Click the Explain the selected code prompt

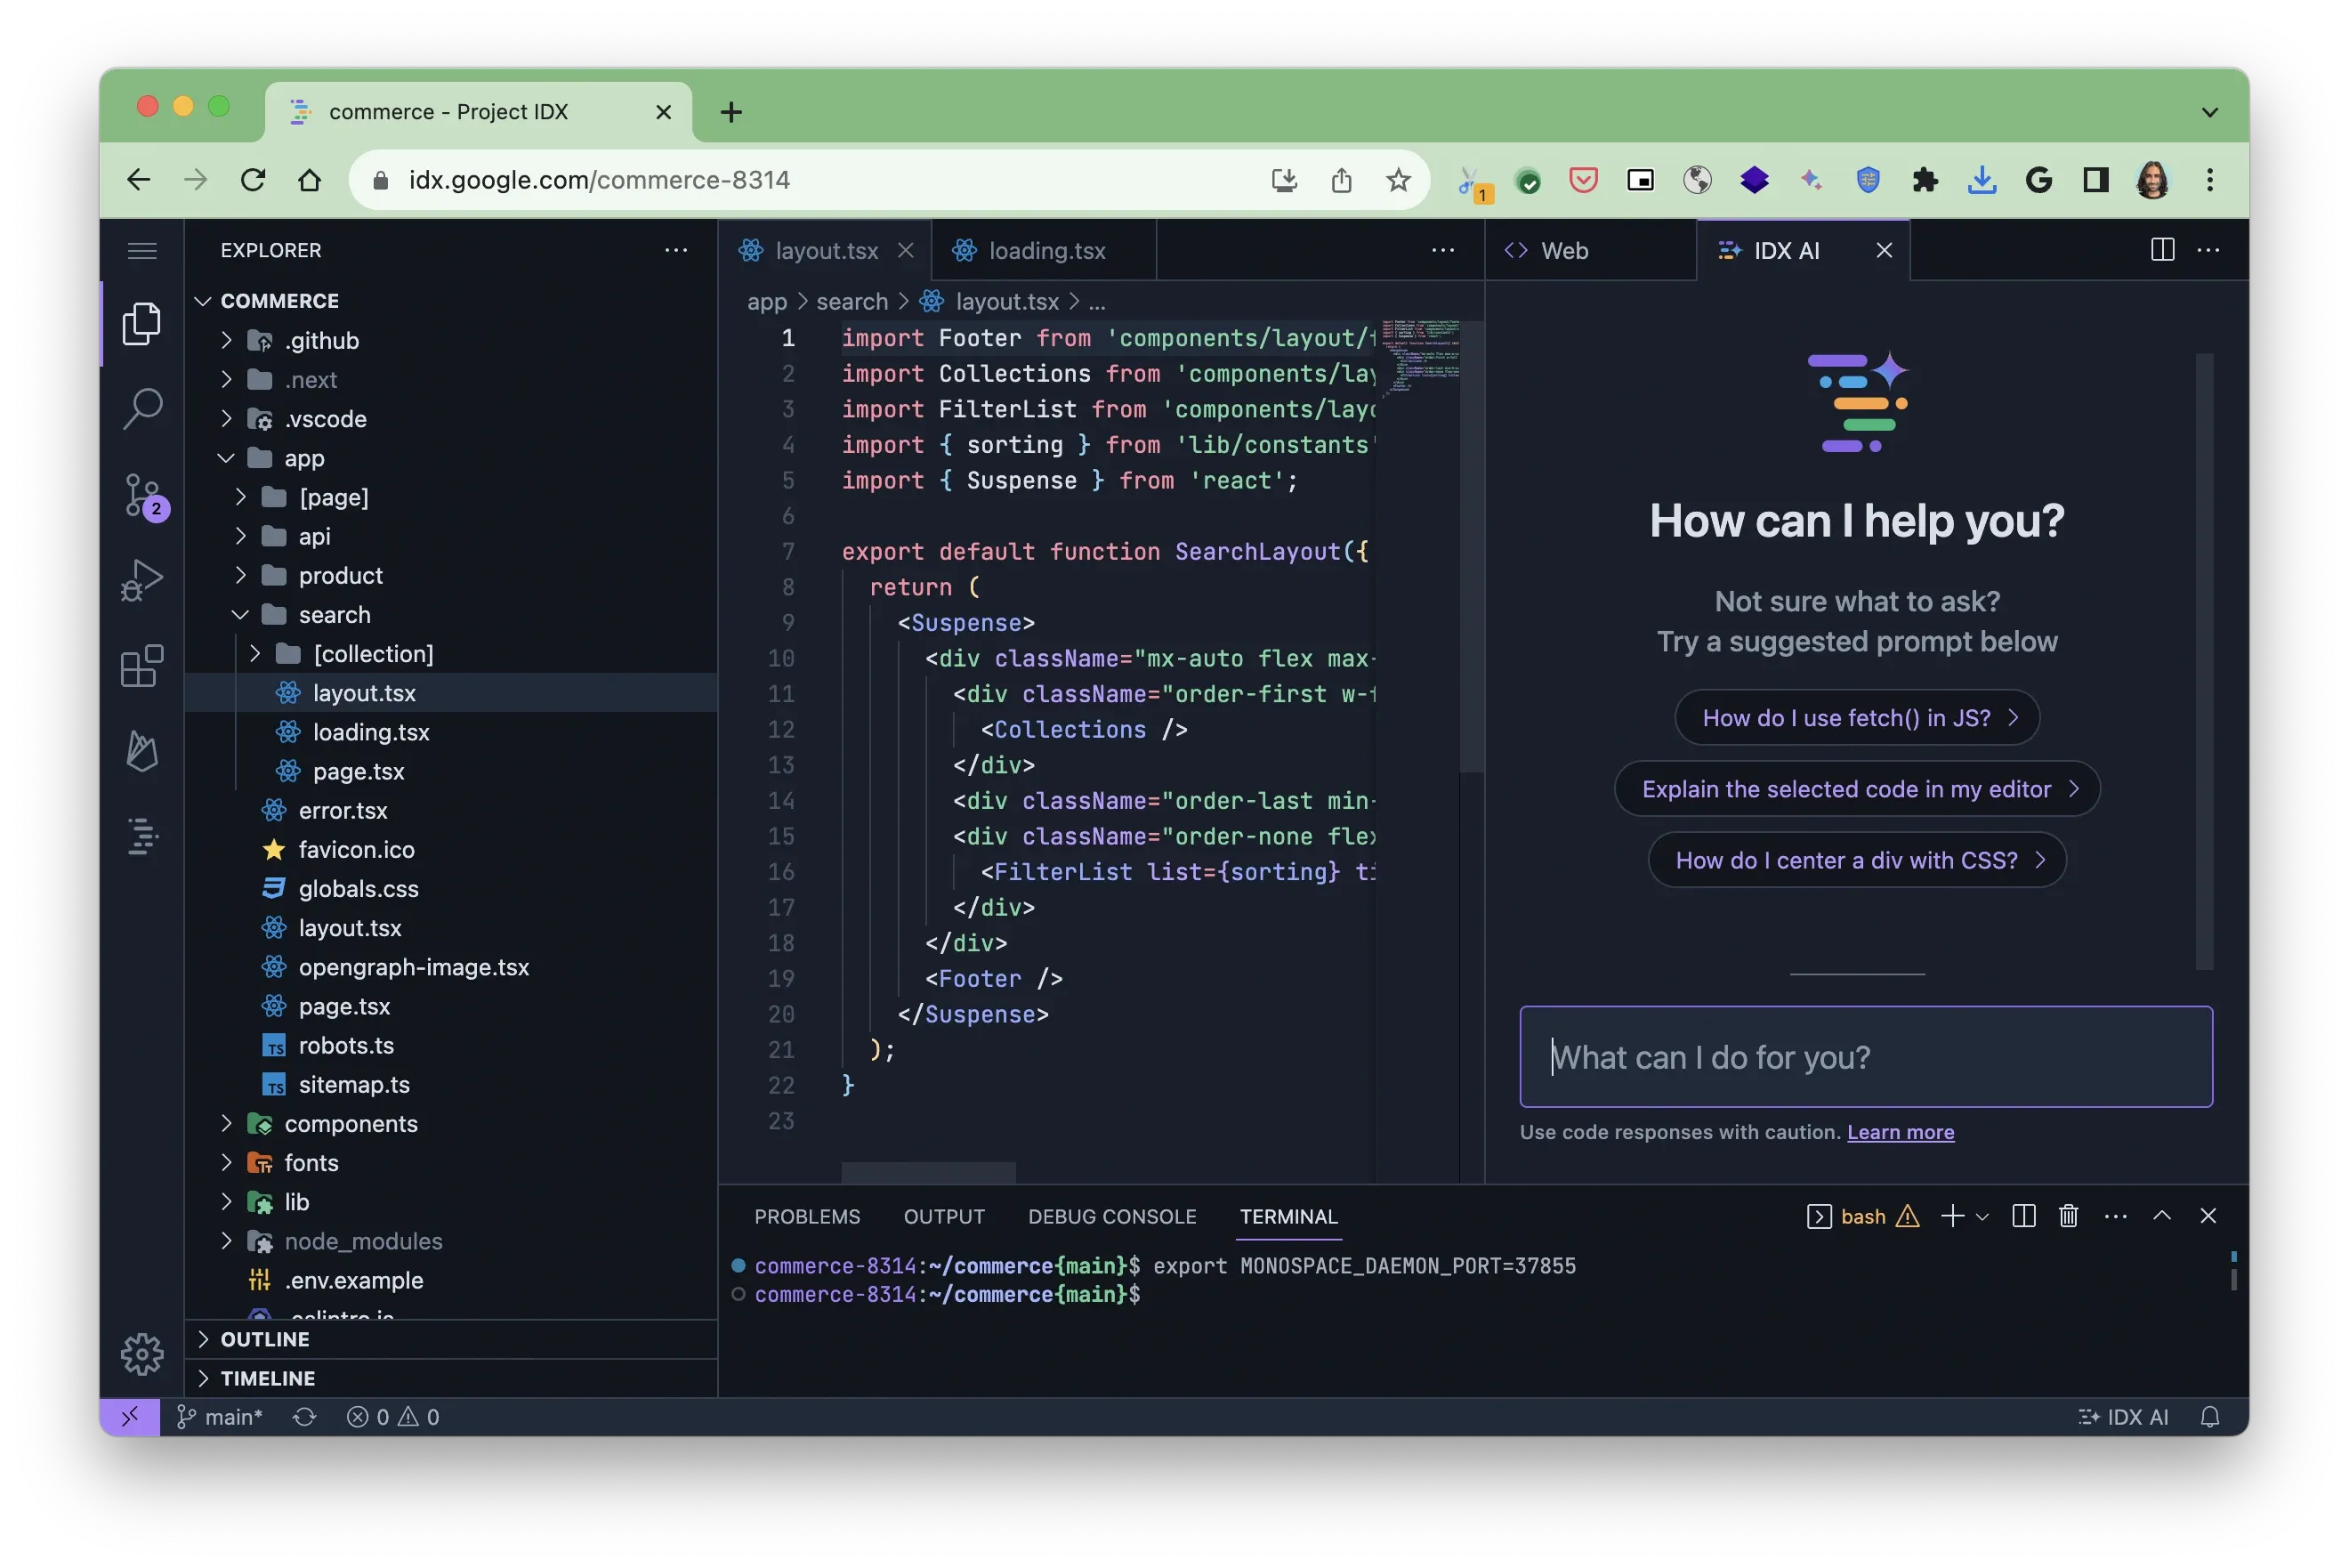pos(1856,789)
